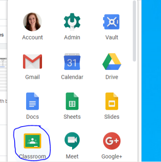Viewport: 161px width, 162px height.
Task: Open the Admin gear icon
Action: tap(72, 22)
